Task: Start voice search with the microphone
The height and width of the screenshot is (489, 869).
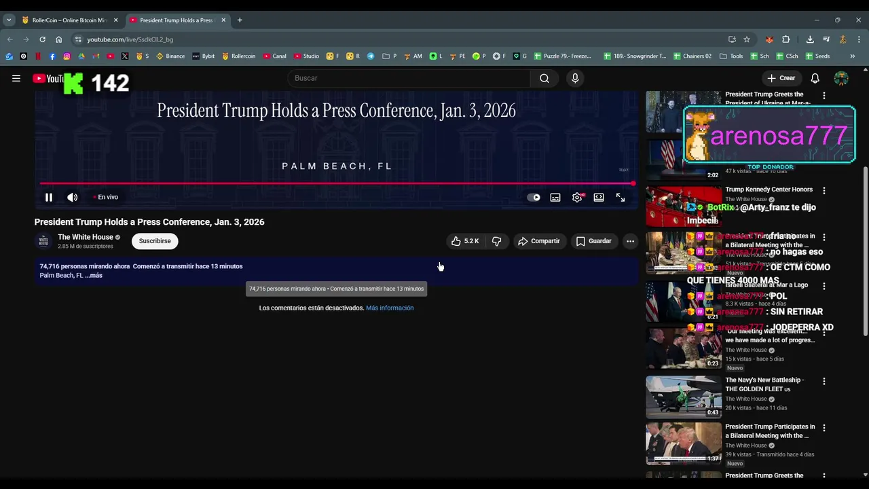Action: 575,78
